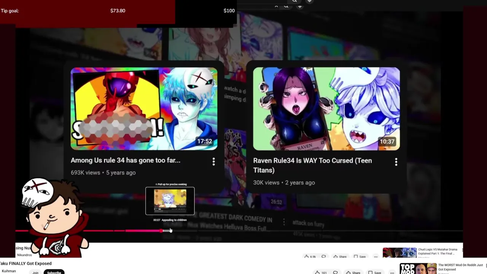Click the 'Appealing to children' seek preview thumbnail
Image resolution: width=487 pixels, height=274 pixels.
tap(170, 201)
